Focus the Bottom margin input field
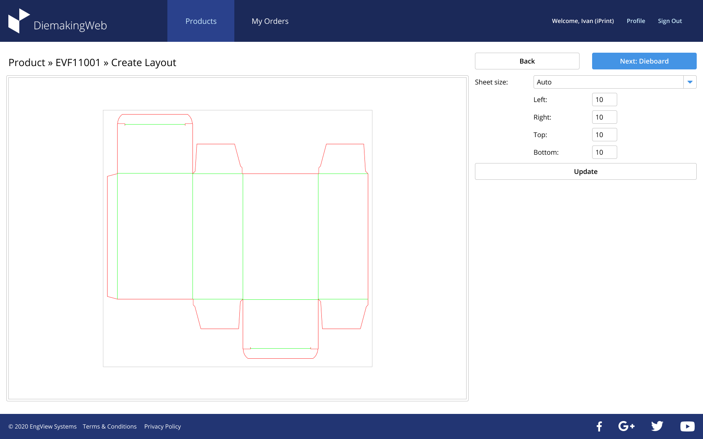 (x=605, y=152)
